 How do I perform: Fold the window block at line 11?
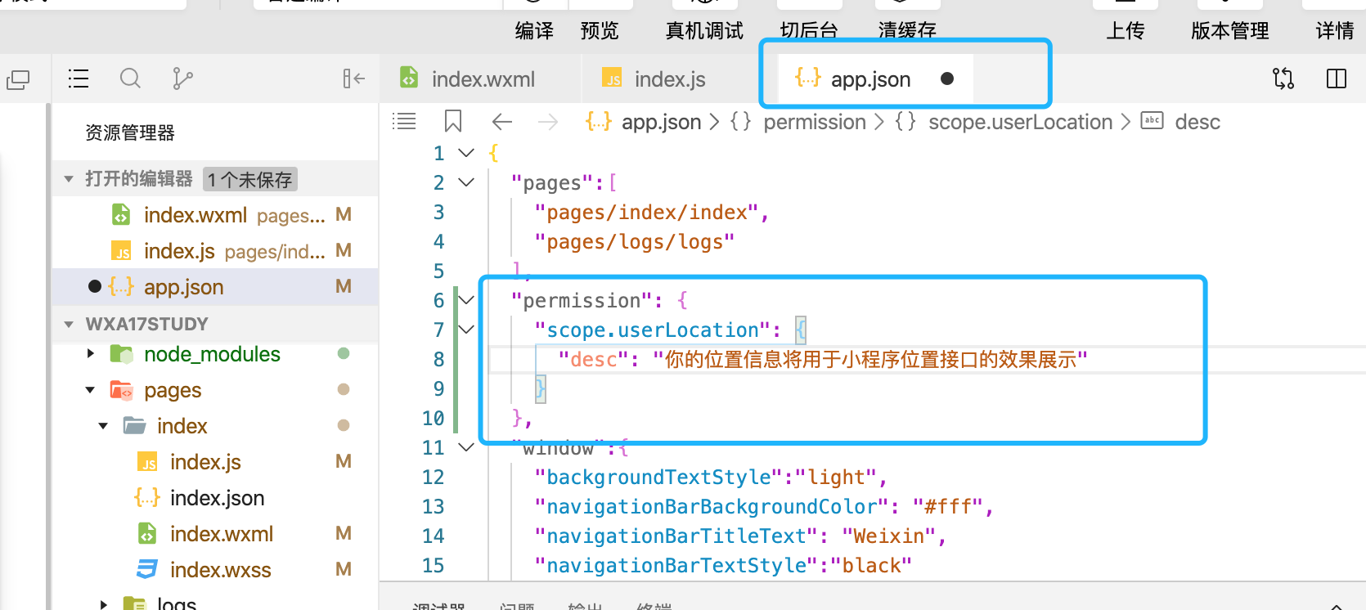pyautogui.click(x=466, y=447)
